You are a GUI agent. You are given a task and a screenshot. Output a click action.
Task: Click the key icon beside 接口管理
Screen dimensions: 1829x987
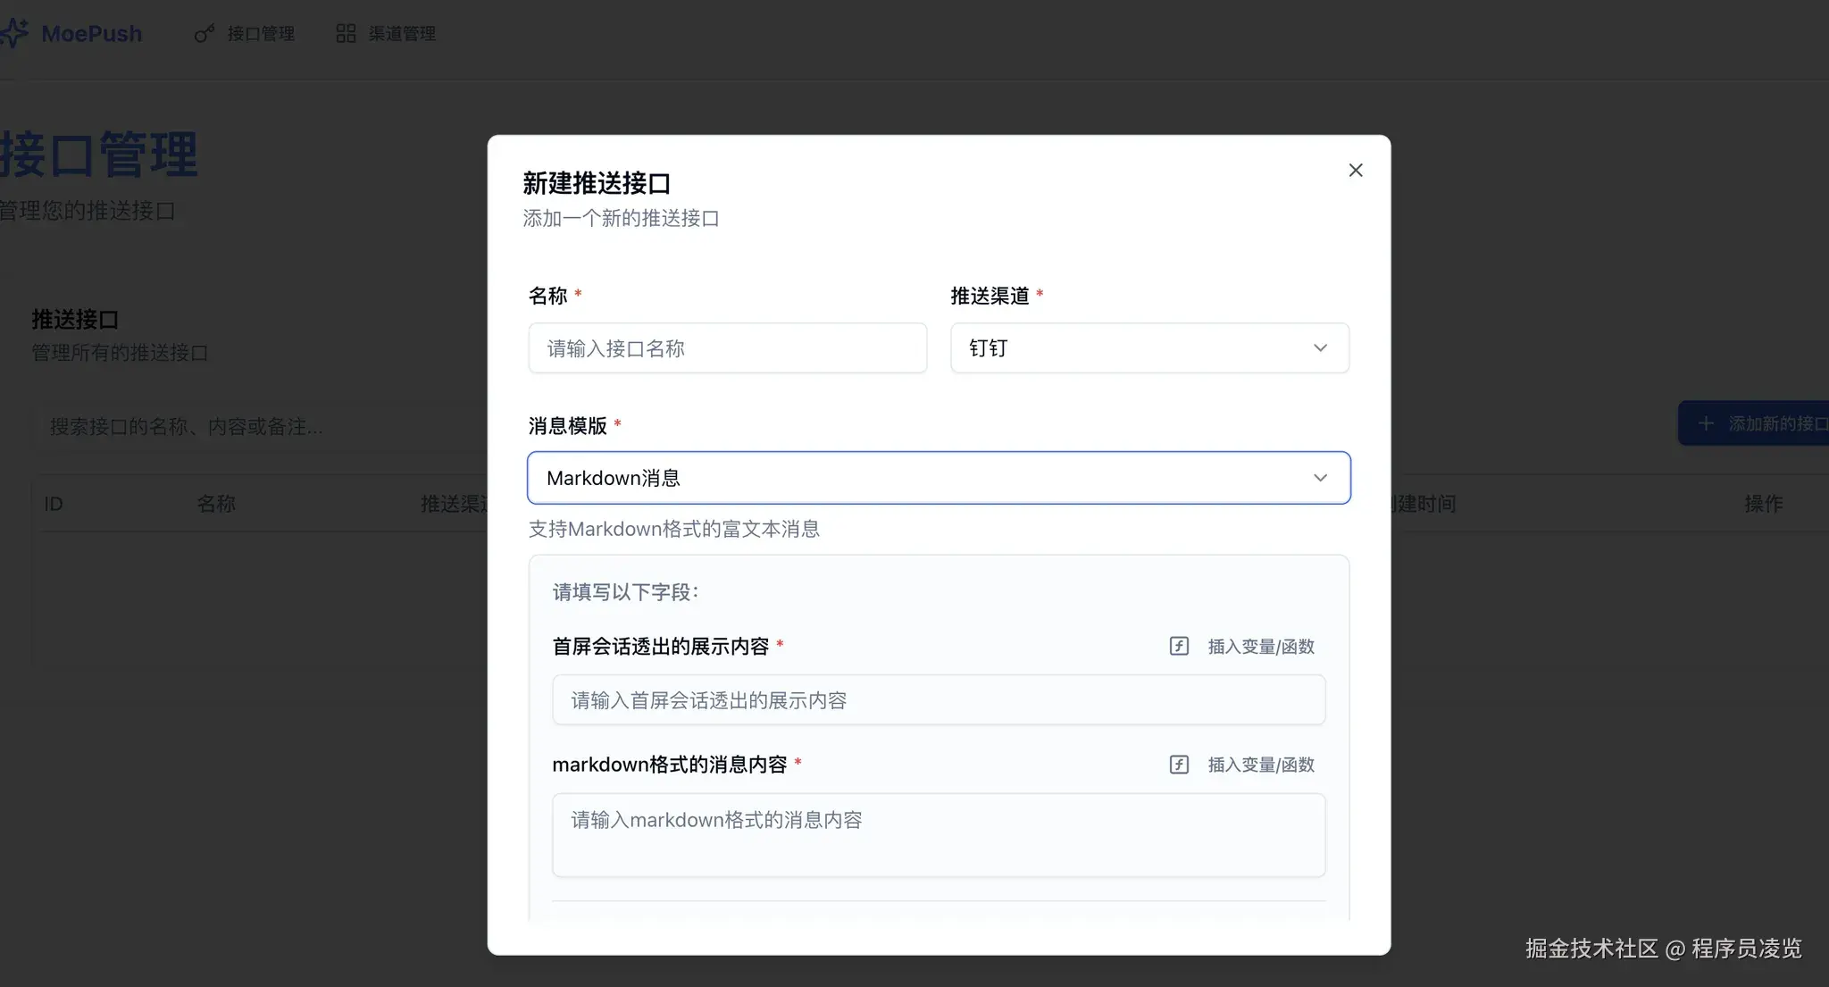[x=204, y=34]
